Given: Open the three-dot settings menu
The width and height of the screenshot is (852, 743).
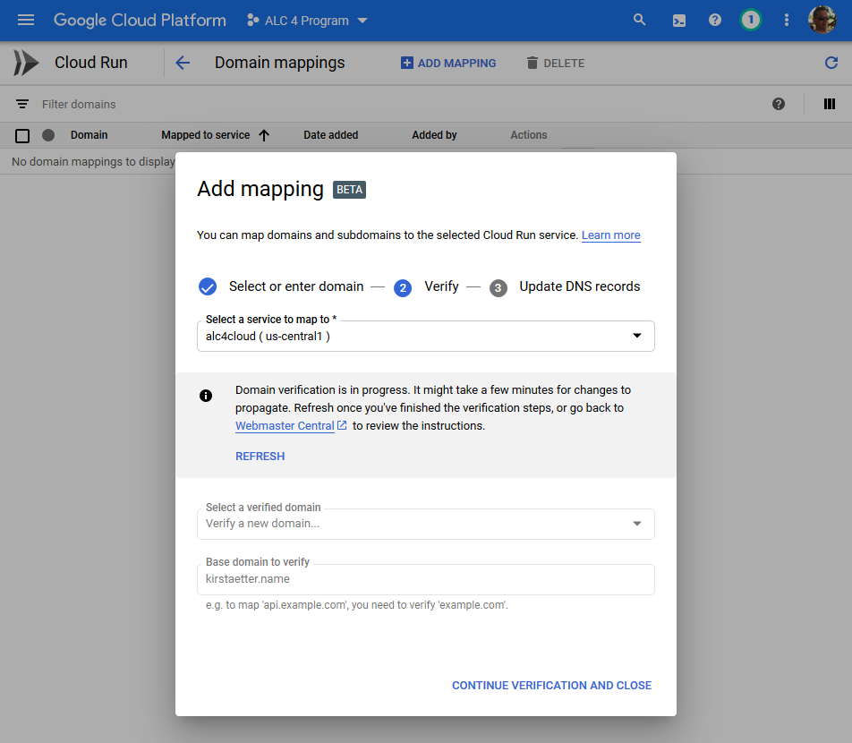Looking at the screenshot, I should pyautogui.click(x=787, y=20).
